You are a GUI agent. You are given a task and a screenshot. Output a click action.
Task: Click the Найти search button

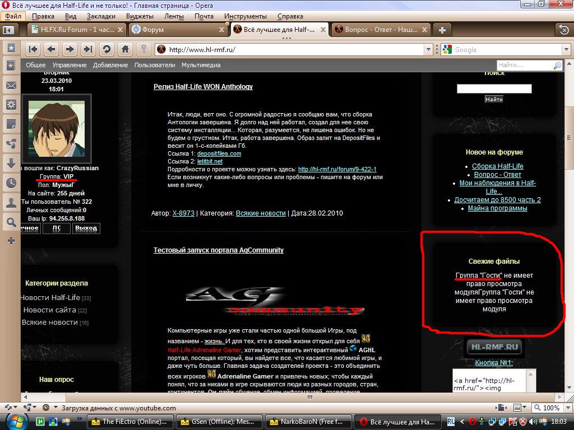coord(494,99)
